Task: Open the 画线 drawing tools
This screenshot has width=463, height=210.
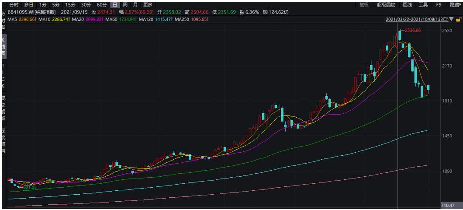Action: tap(407, 4)
